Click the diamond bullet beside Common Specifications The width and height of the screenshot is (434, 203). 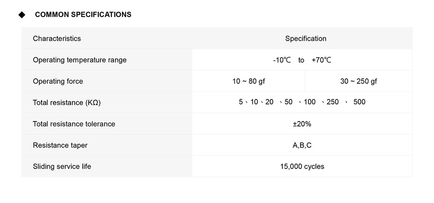(x=22, y=15)
